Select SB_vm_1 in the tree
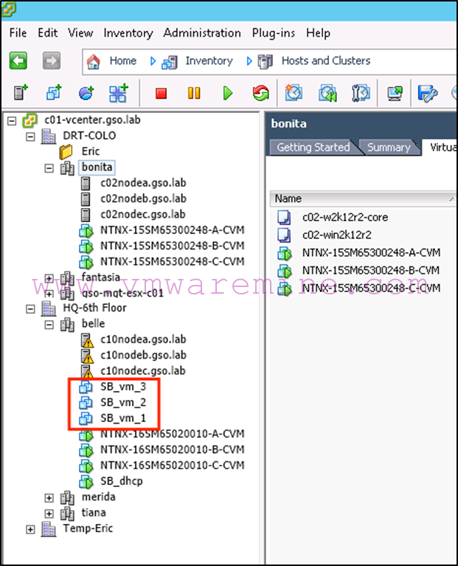Screen dimensions: 458x566 [x=123, y=418]
